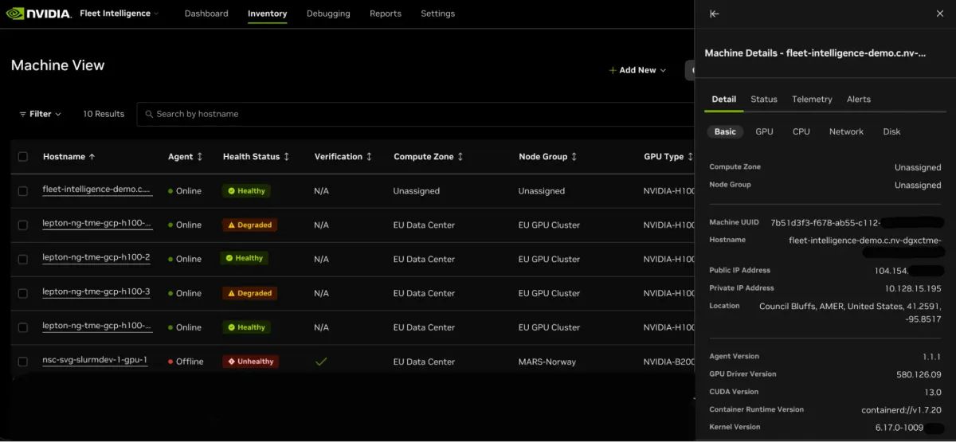Sort by GPU Type column
Screen dimensions: 956x442
tap(668, 157)
